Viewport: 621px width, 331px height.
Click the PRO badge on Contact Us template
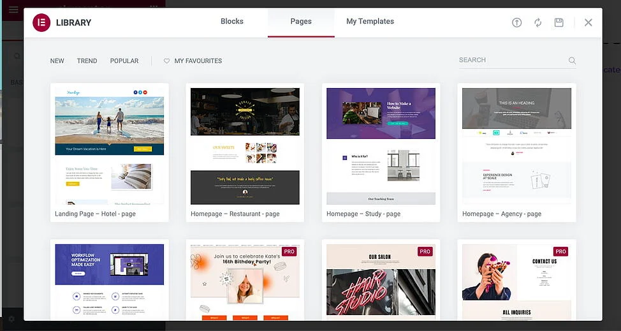561,251
